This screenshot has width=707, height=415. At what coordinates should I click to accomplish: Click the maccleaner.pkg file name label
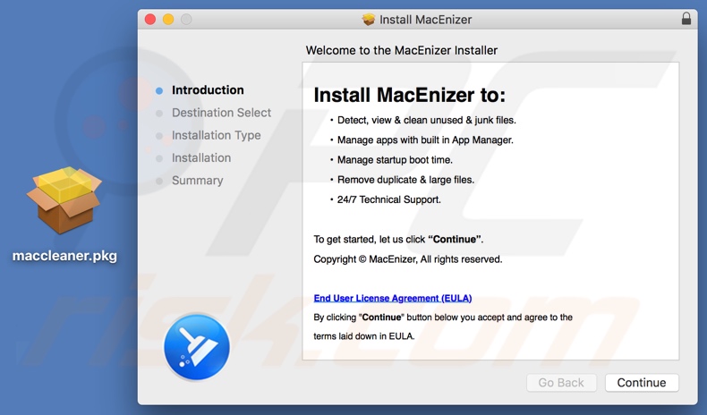coord(64,256)
